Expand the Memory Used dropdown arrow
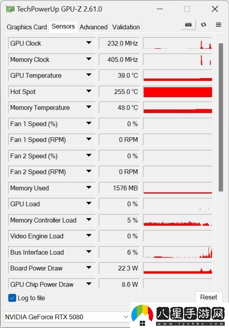 pos(89,188)
